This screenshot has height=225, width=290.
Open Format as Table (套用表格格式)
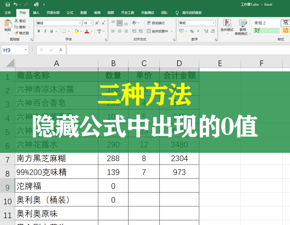[242, 27]
